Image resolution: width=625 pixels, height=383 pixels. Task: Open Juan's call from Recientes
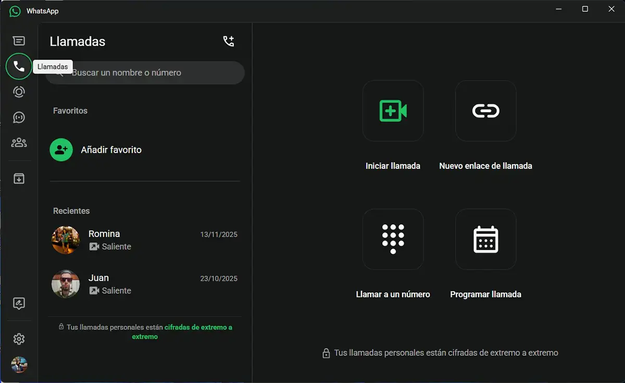146,284
